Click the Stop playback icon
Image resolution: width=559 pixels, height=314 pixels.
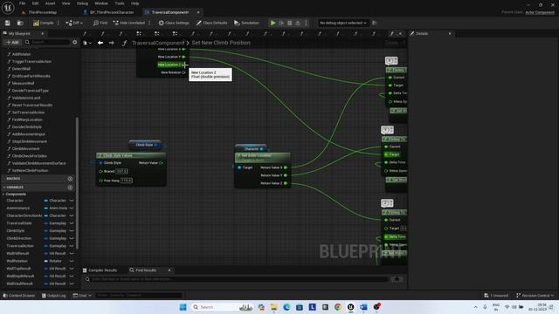click(x=289, y=23)
